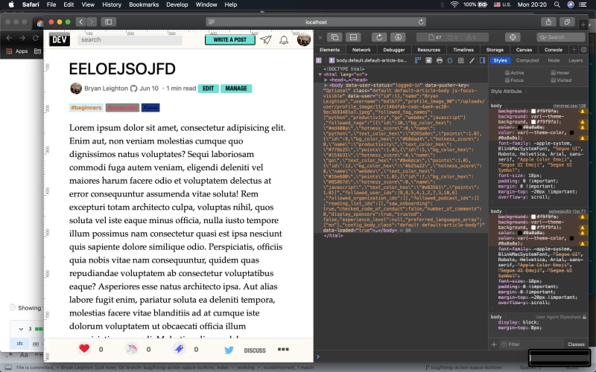Select the Layers sidebar panel
The height and width of the screenshot is (372, 596).
575,60
